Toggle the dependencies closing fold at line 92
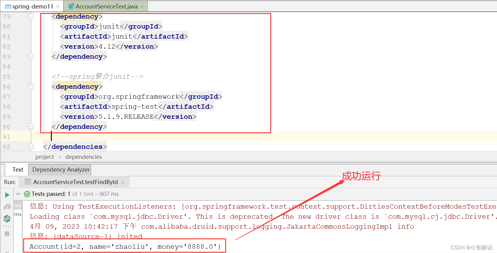 click(31, 146)
